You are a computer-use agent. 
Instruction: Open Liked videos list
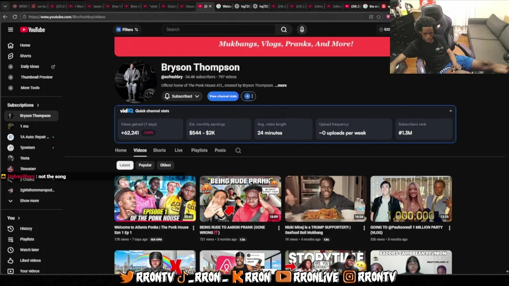point(30,261)
